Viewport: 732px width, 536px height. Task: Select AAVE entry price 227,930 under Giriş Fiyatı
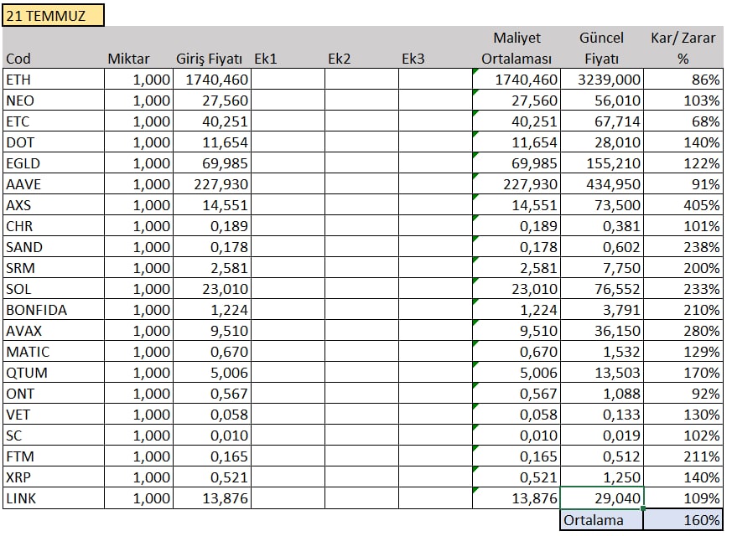click(212, 184)
